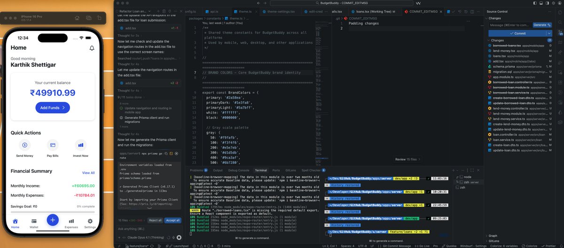This screenshot has width=564, height=248.
Task: Open the first add.tsx diff card in chat
Action: (x=149, y=28)
